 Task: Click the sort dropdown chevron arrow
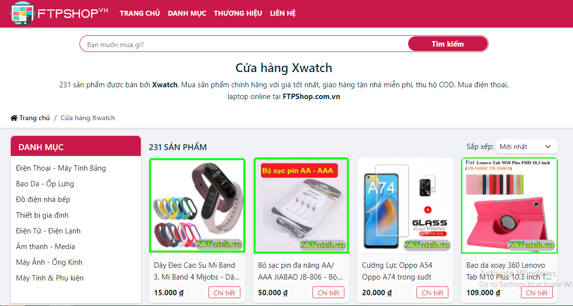point(548,147)
